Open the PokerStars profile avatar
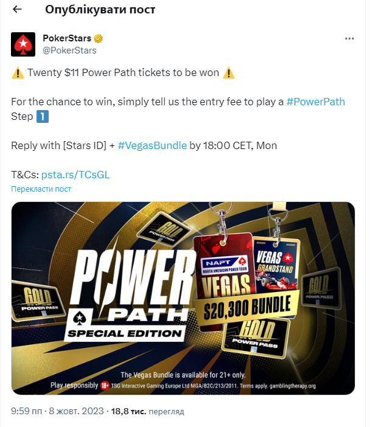Viewport: 370px width, 427px height. point(23,44)
